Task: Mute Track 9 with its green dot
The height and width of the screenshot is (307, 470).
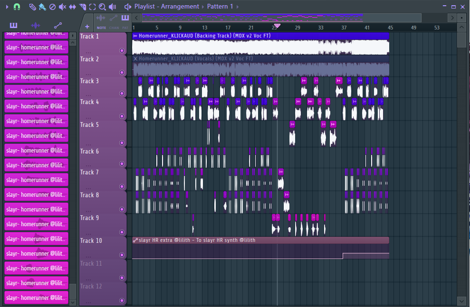Action: point(122,232)
